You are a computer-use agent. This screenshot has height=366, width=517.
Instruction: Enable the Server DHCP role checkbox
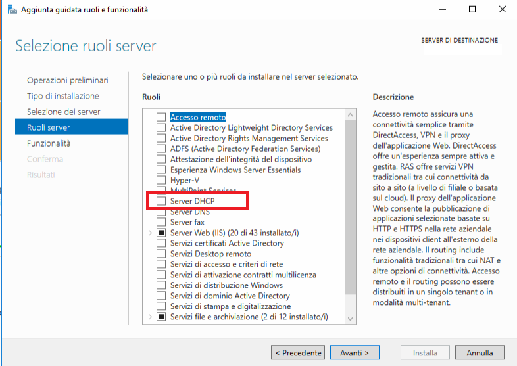(161, 201)
